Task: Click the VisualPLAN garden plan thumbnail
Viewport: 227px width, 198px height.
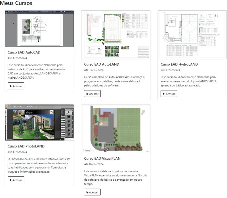Action: pyautogui.click(x=116, y=129)
